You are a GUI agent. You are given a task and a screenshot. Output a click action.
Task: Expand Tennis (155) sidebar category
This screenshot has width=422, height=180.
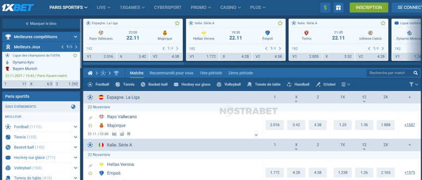75,137
